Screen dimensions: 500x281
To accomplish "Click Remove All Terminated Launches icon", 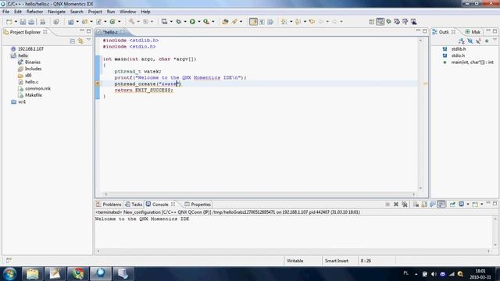I will [405, 205].
